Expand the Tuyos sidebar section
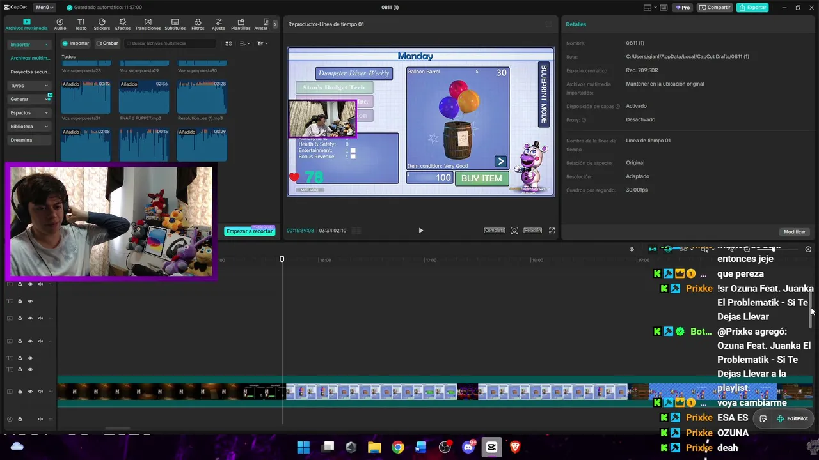The width and height of the screenshot is (819, 460). coord(29,86)
